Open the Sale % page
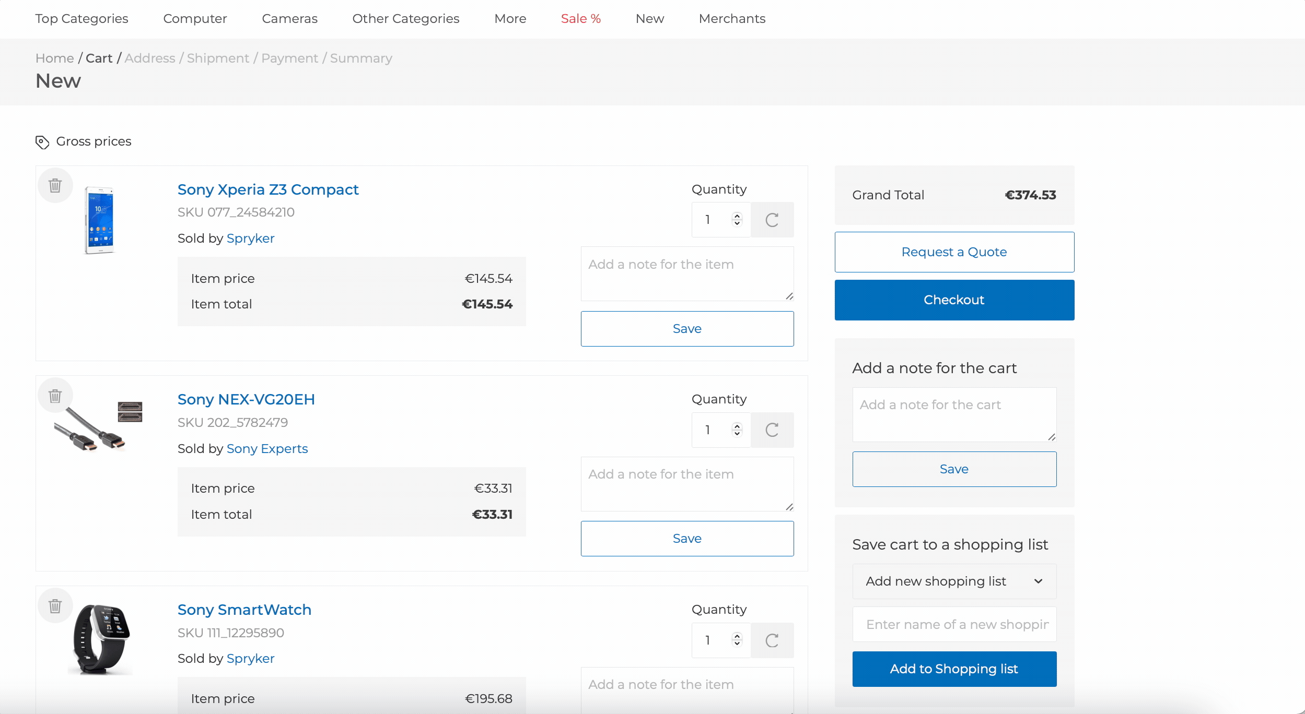Viewport: 1305px width, 714px height. pos(581,19)
